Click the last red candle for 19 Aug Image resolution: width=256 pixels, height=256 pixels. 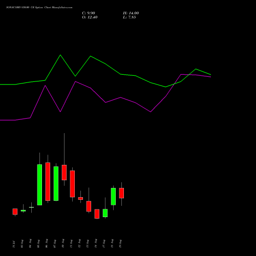click(121, 193)
